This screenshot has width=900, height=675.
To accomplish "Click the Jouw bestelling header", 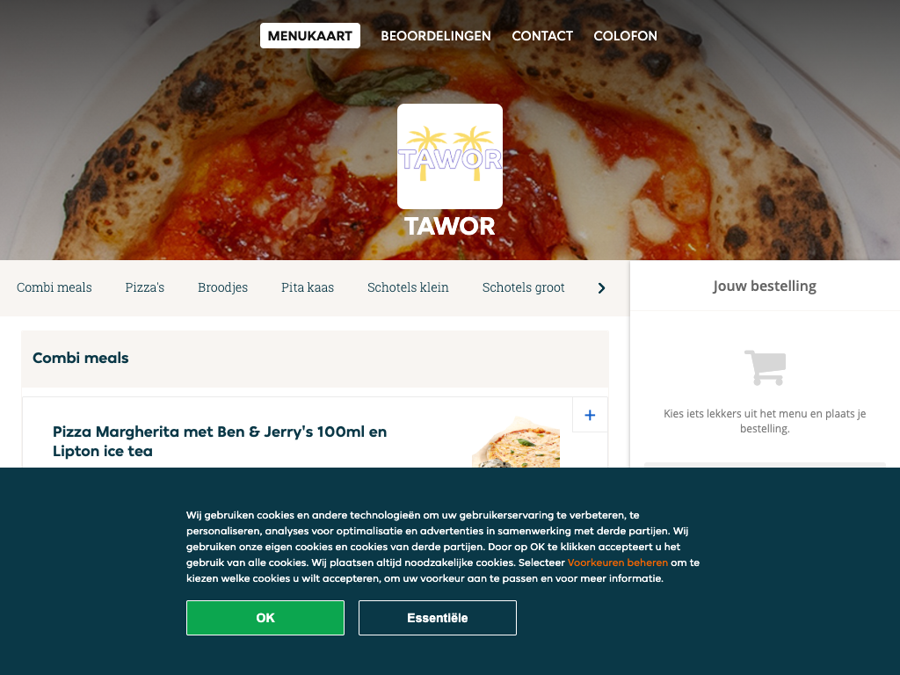I will coord(765,286).
